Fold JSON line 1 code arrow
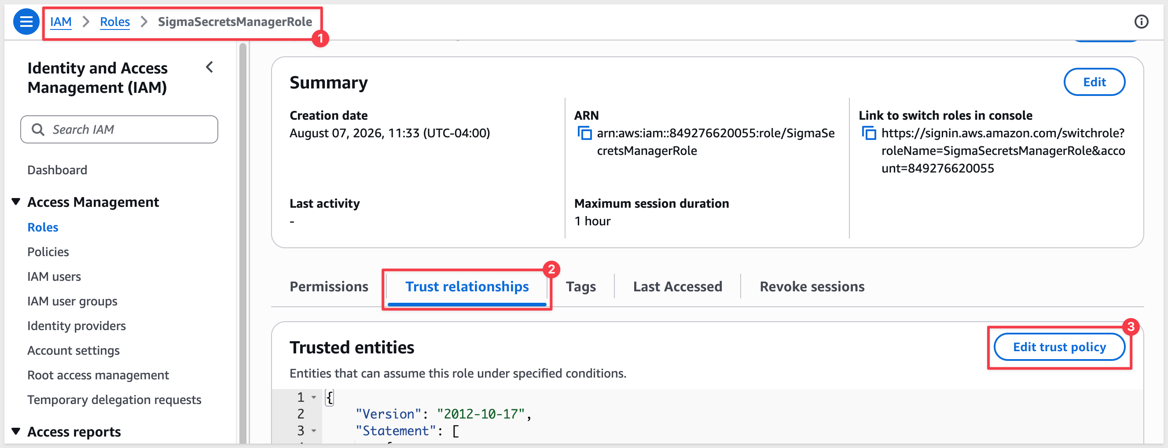This screenshot has width=1168, height=448. point(313,397)
